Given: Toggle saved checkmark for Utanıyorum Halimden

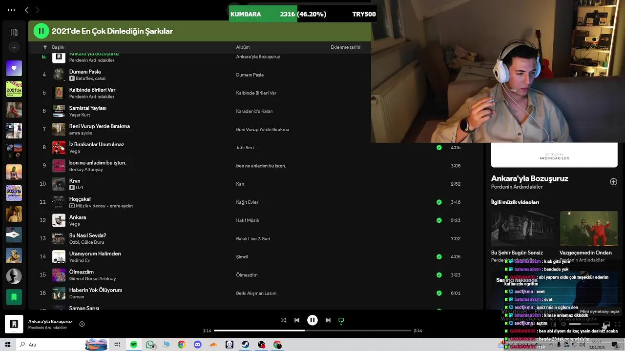Looking at the screenshot, I should tap(439, 256).
